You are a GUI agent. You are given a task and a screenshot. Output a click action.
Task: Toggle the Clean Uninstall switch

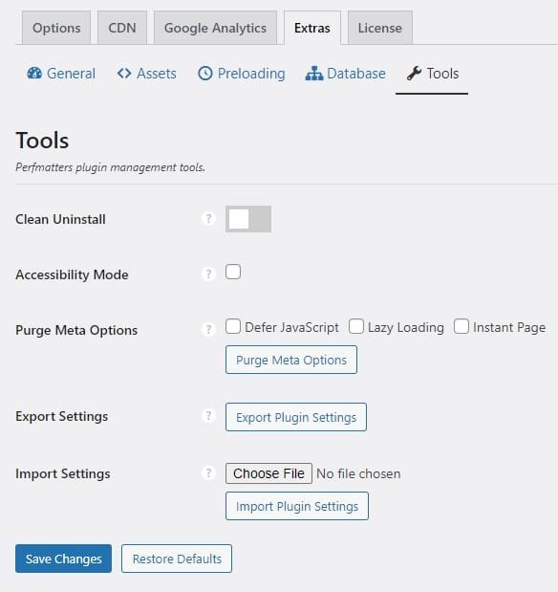(x=248, y=219)
